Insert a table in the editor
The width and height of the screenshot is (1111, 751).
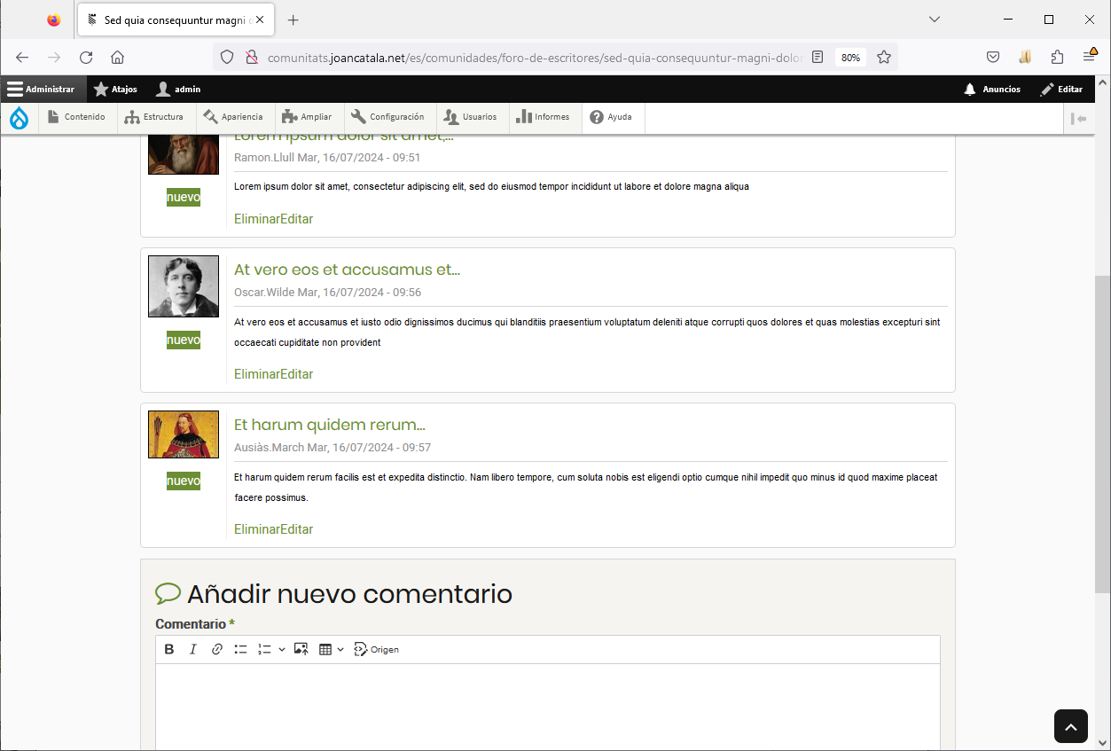[325, 649]
